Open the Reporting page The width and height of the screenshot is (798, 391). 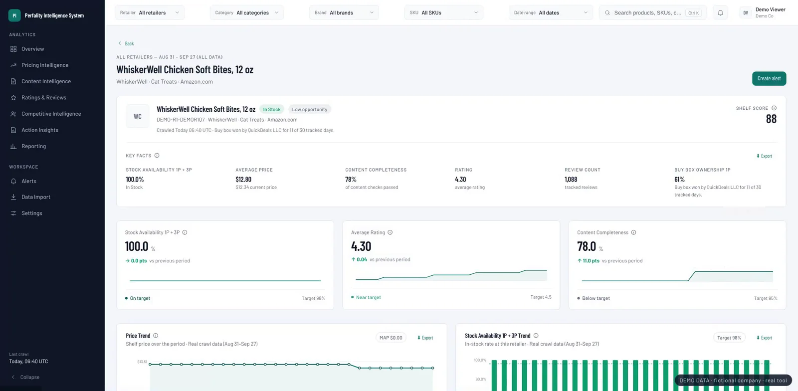click(x=52, y=146)
